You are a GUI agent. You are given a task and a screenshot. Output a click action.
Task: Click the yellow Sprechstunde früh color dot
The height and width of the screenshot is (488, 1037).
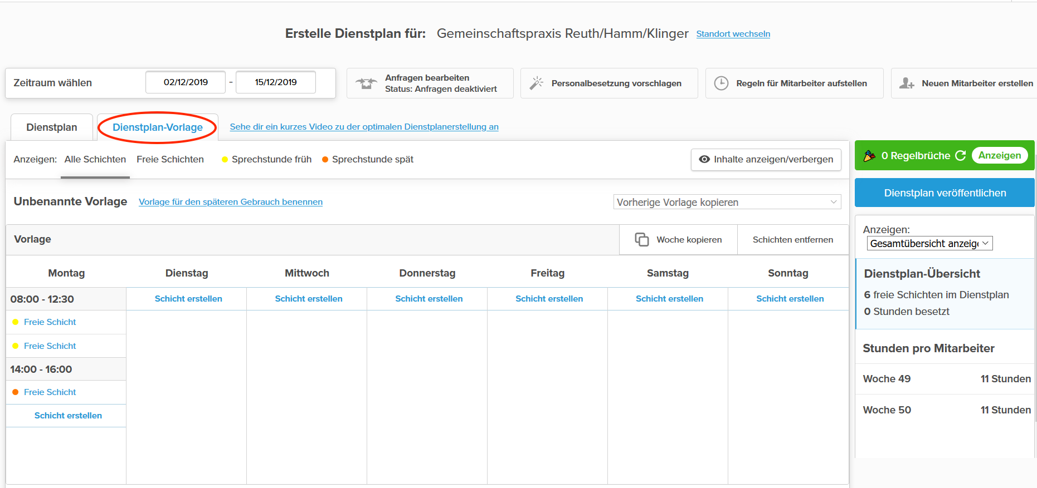tap(225, 160)
